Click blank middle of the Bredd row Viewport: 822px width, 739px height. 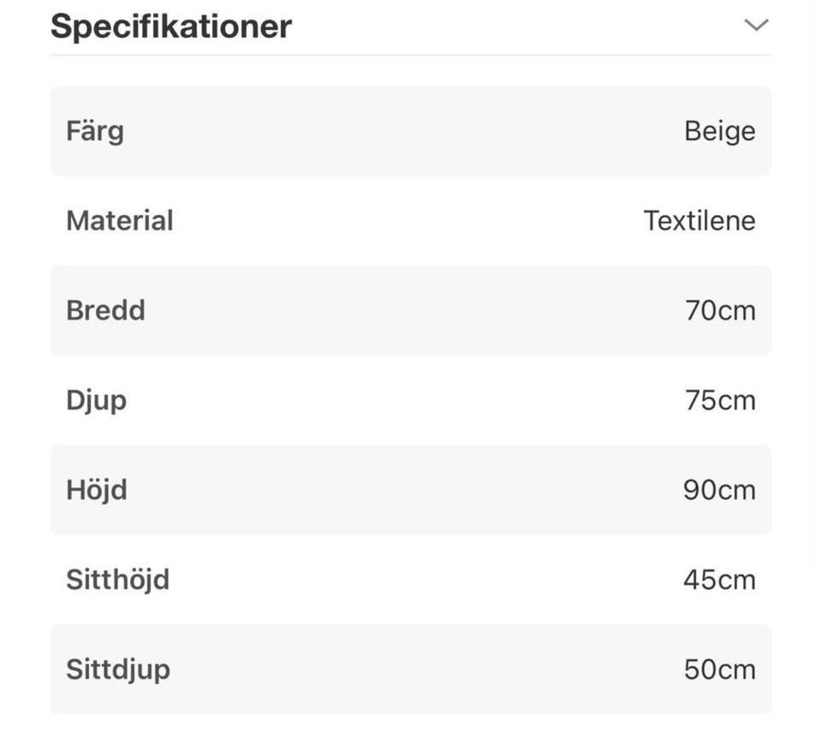pyautogui.click(x=411, y=310)
